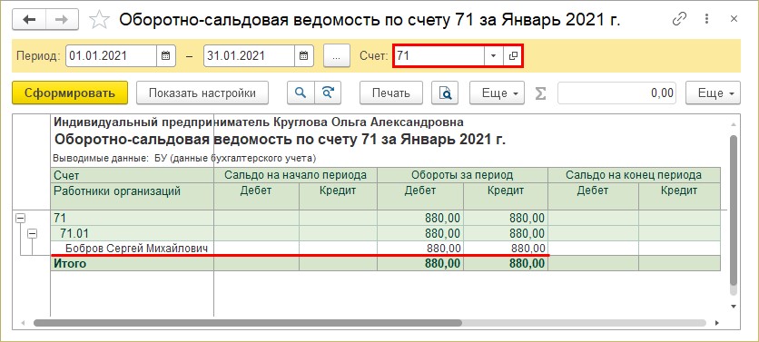Viewport: 759px width, 342px height.
Task: Open calendar for end date 31.01.2021
Action: (304, 55)
